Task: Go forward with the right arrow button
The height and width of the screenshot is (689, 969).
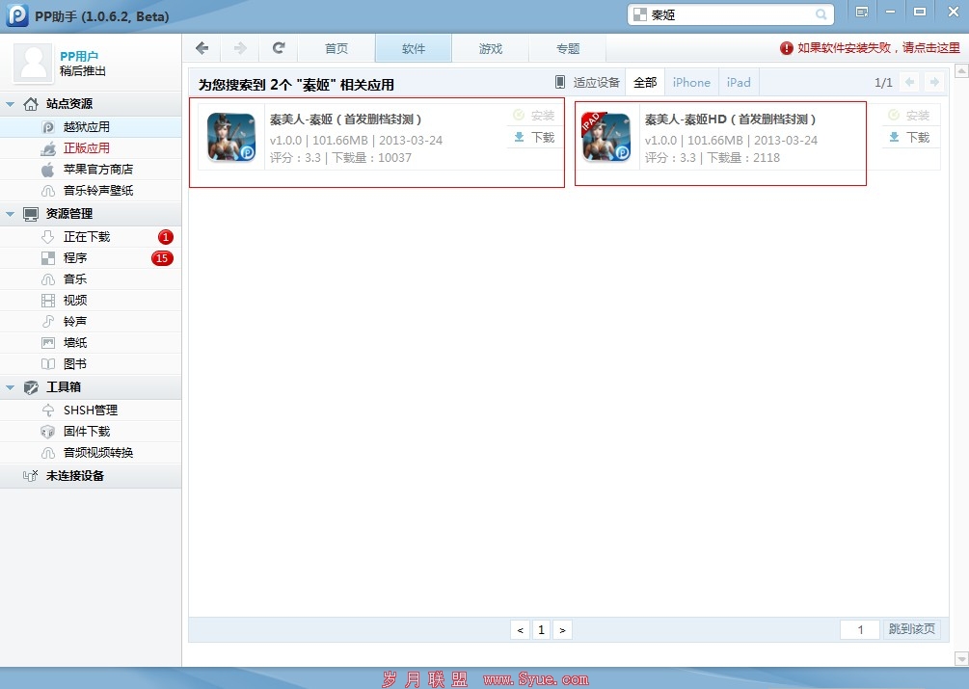Action: pyautogui.click(x=240, y=48)
